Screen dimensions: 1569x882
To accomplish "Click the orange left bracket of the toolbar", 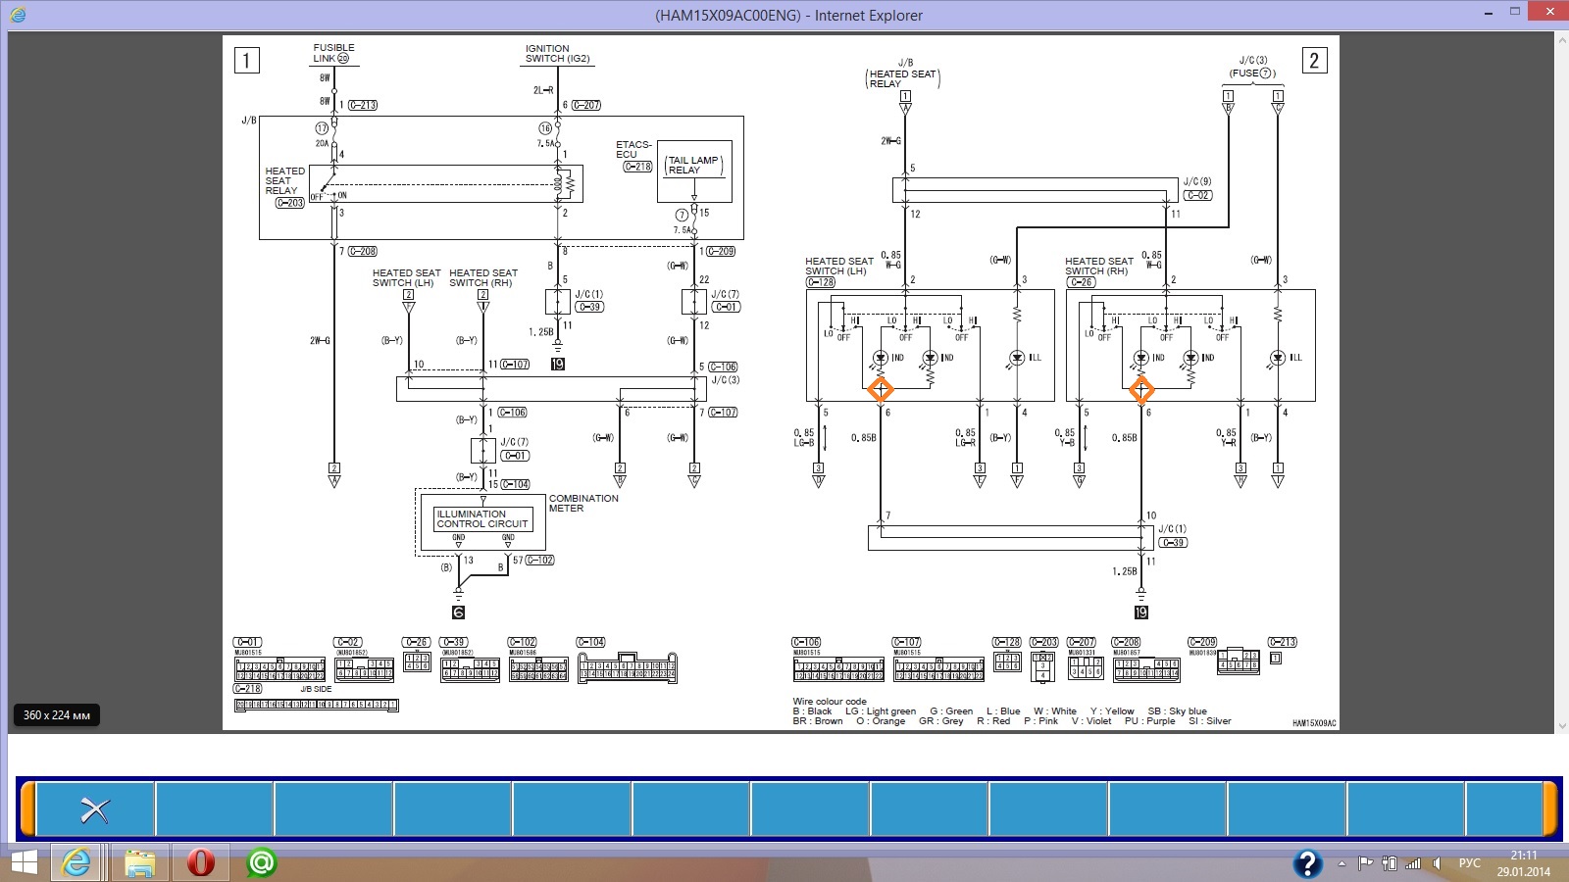I will (x=28, y=809).
